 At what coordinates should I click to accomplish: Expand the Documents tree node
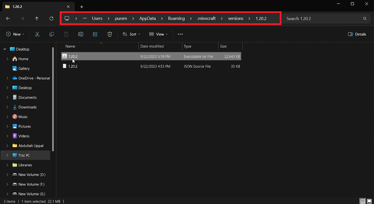[x=7, y=97]
